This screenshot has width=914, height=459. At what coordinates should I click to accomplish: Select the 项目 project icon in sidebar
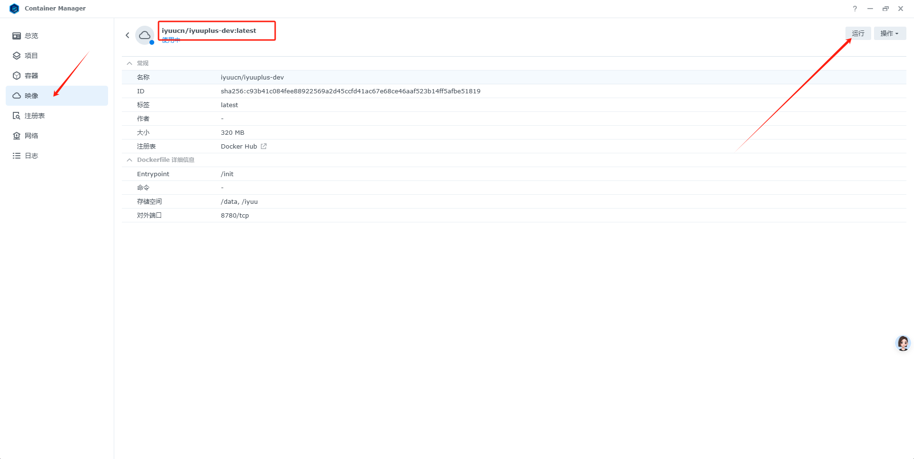click(x=17, y=56)
